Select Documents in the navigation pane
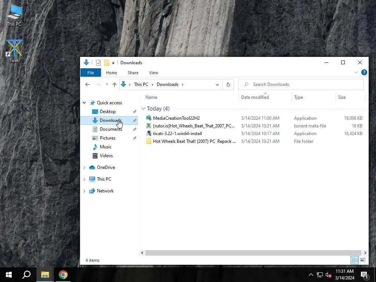 (111, 129)
